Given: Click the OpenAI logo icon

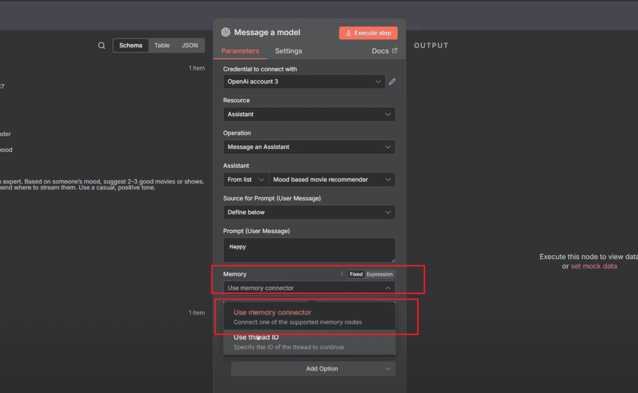Looking at the screenshot, I should [x=226, y=32].
